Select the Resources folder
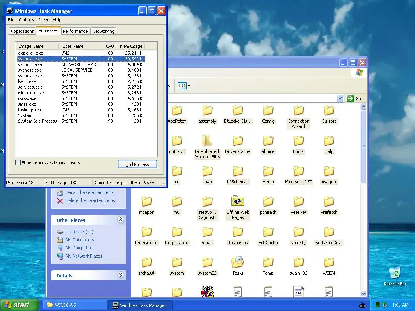This screenshot has height=311, width=415. (237, 236)
